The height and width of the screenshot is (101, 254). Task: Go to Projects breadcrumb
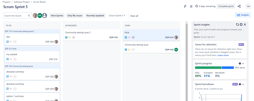tap(6, 2)
